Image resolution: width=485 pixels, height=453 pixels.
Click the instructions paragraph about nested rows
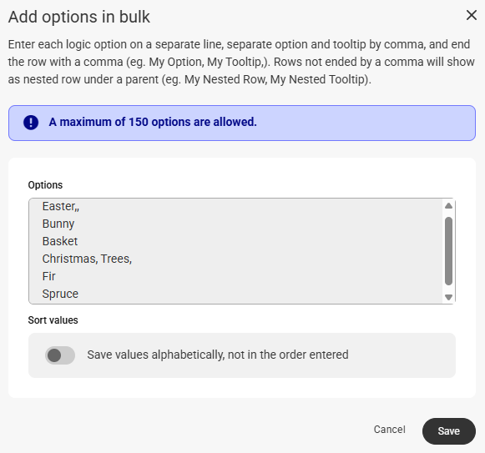[241, 62]
